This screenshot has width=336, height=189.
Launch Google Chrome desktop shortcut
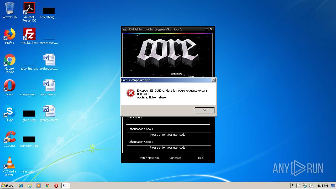(x=9, y=64)
